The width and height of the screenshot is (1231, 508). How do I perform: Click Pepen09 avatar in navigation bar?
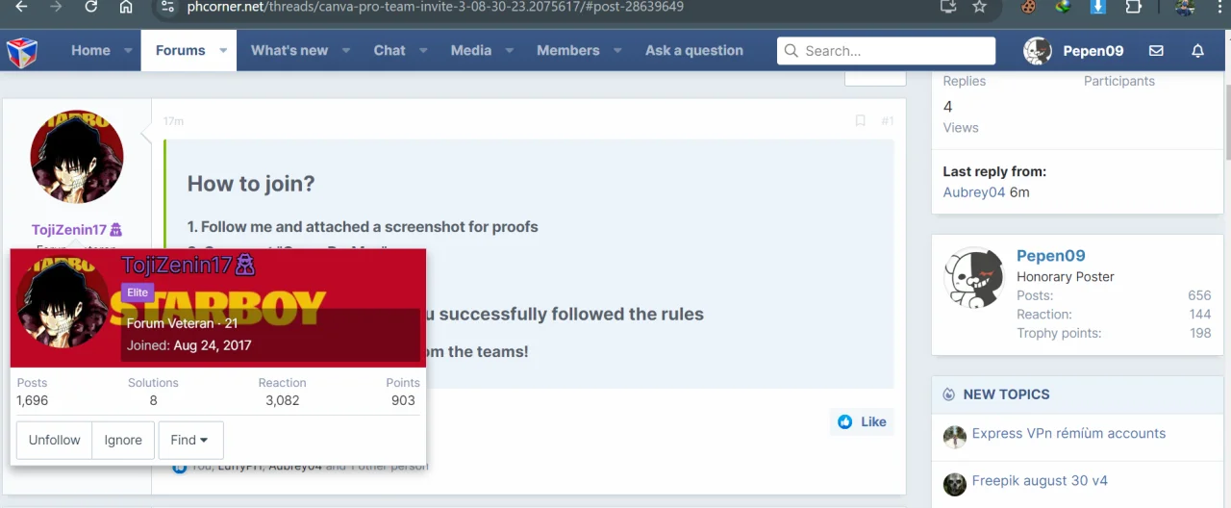(1038, 51)
